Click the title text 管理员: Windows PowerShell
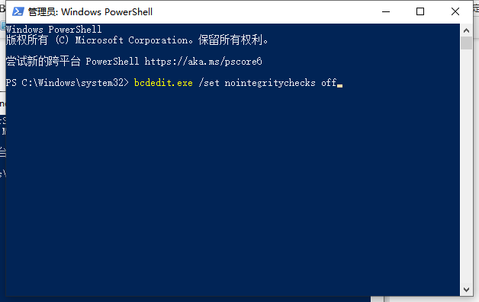Viewport: 479px width, 302px height. coord(90,12)
